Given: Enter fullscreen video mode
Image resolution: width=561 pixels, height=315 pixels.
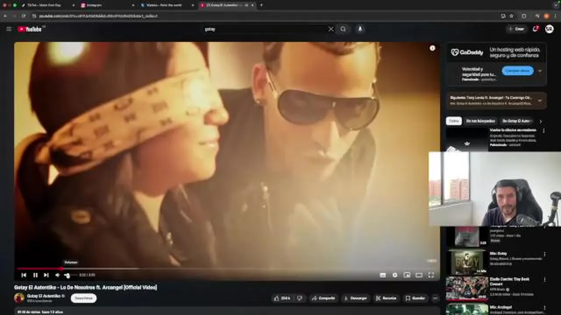Looking at the screenshot, I should click(x=431, y=275).
